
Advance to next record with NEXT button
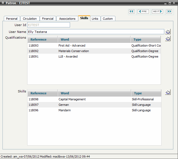157,12
